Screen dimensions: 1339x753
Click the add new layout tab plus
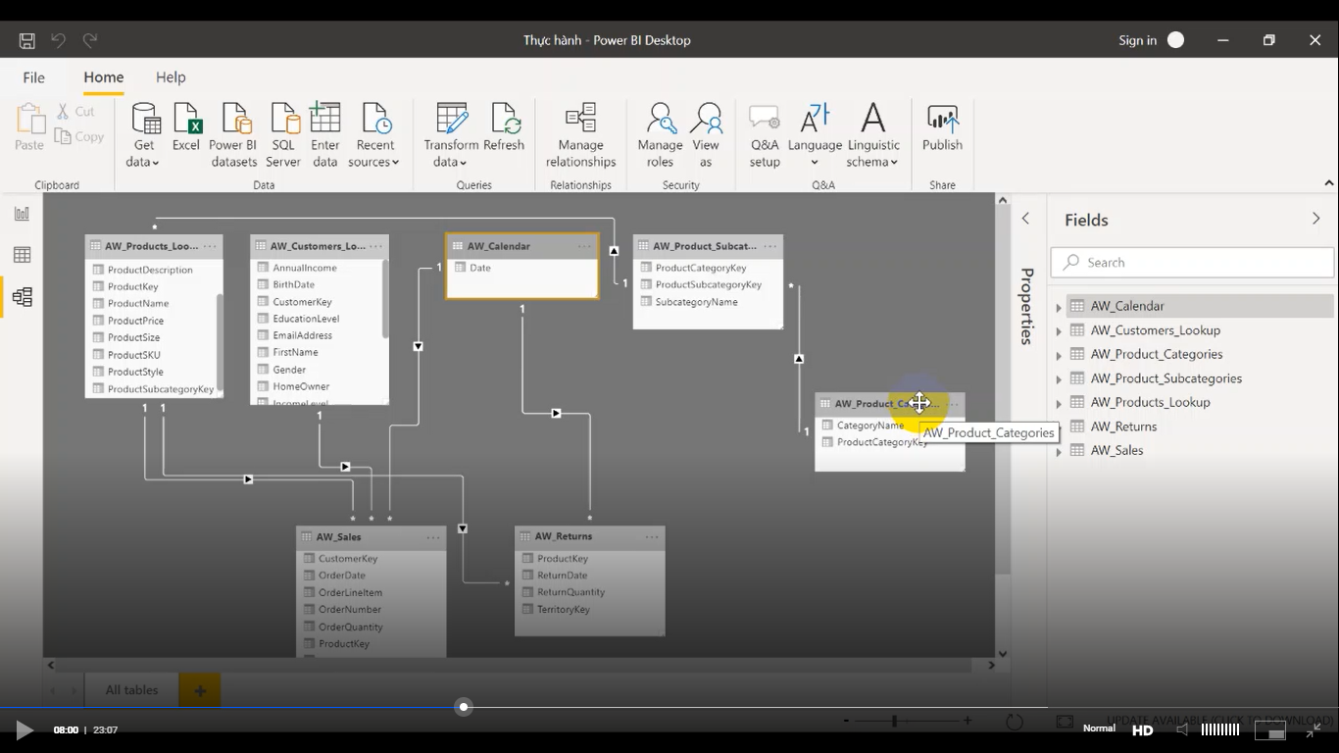(200, 690)
